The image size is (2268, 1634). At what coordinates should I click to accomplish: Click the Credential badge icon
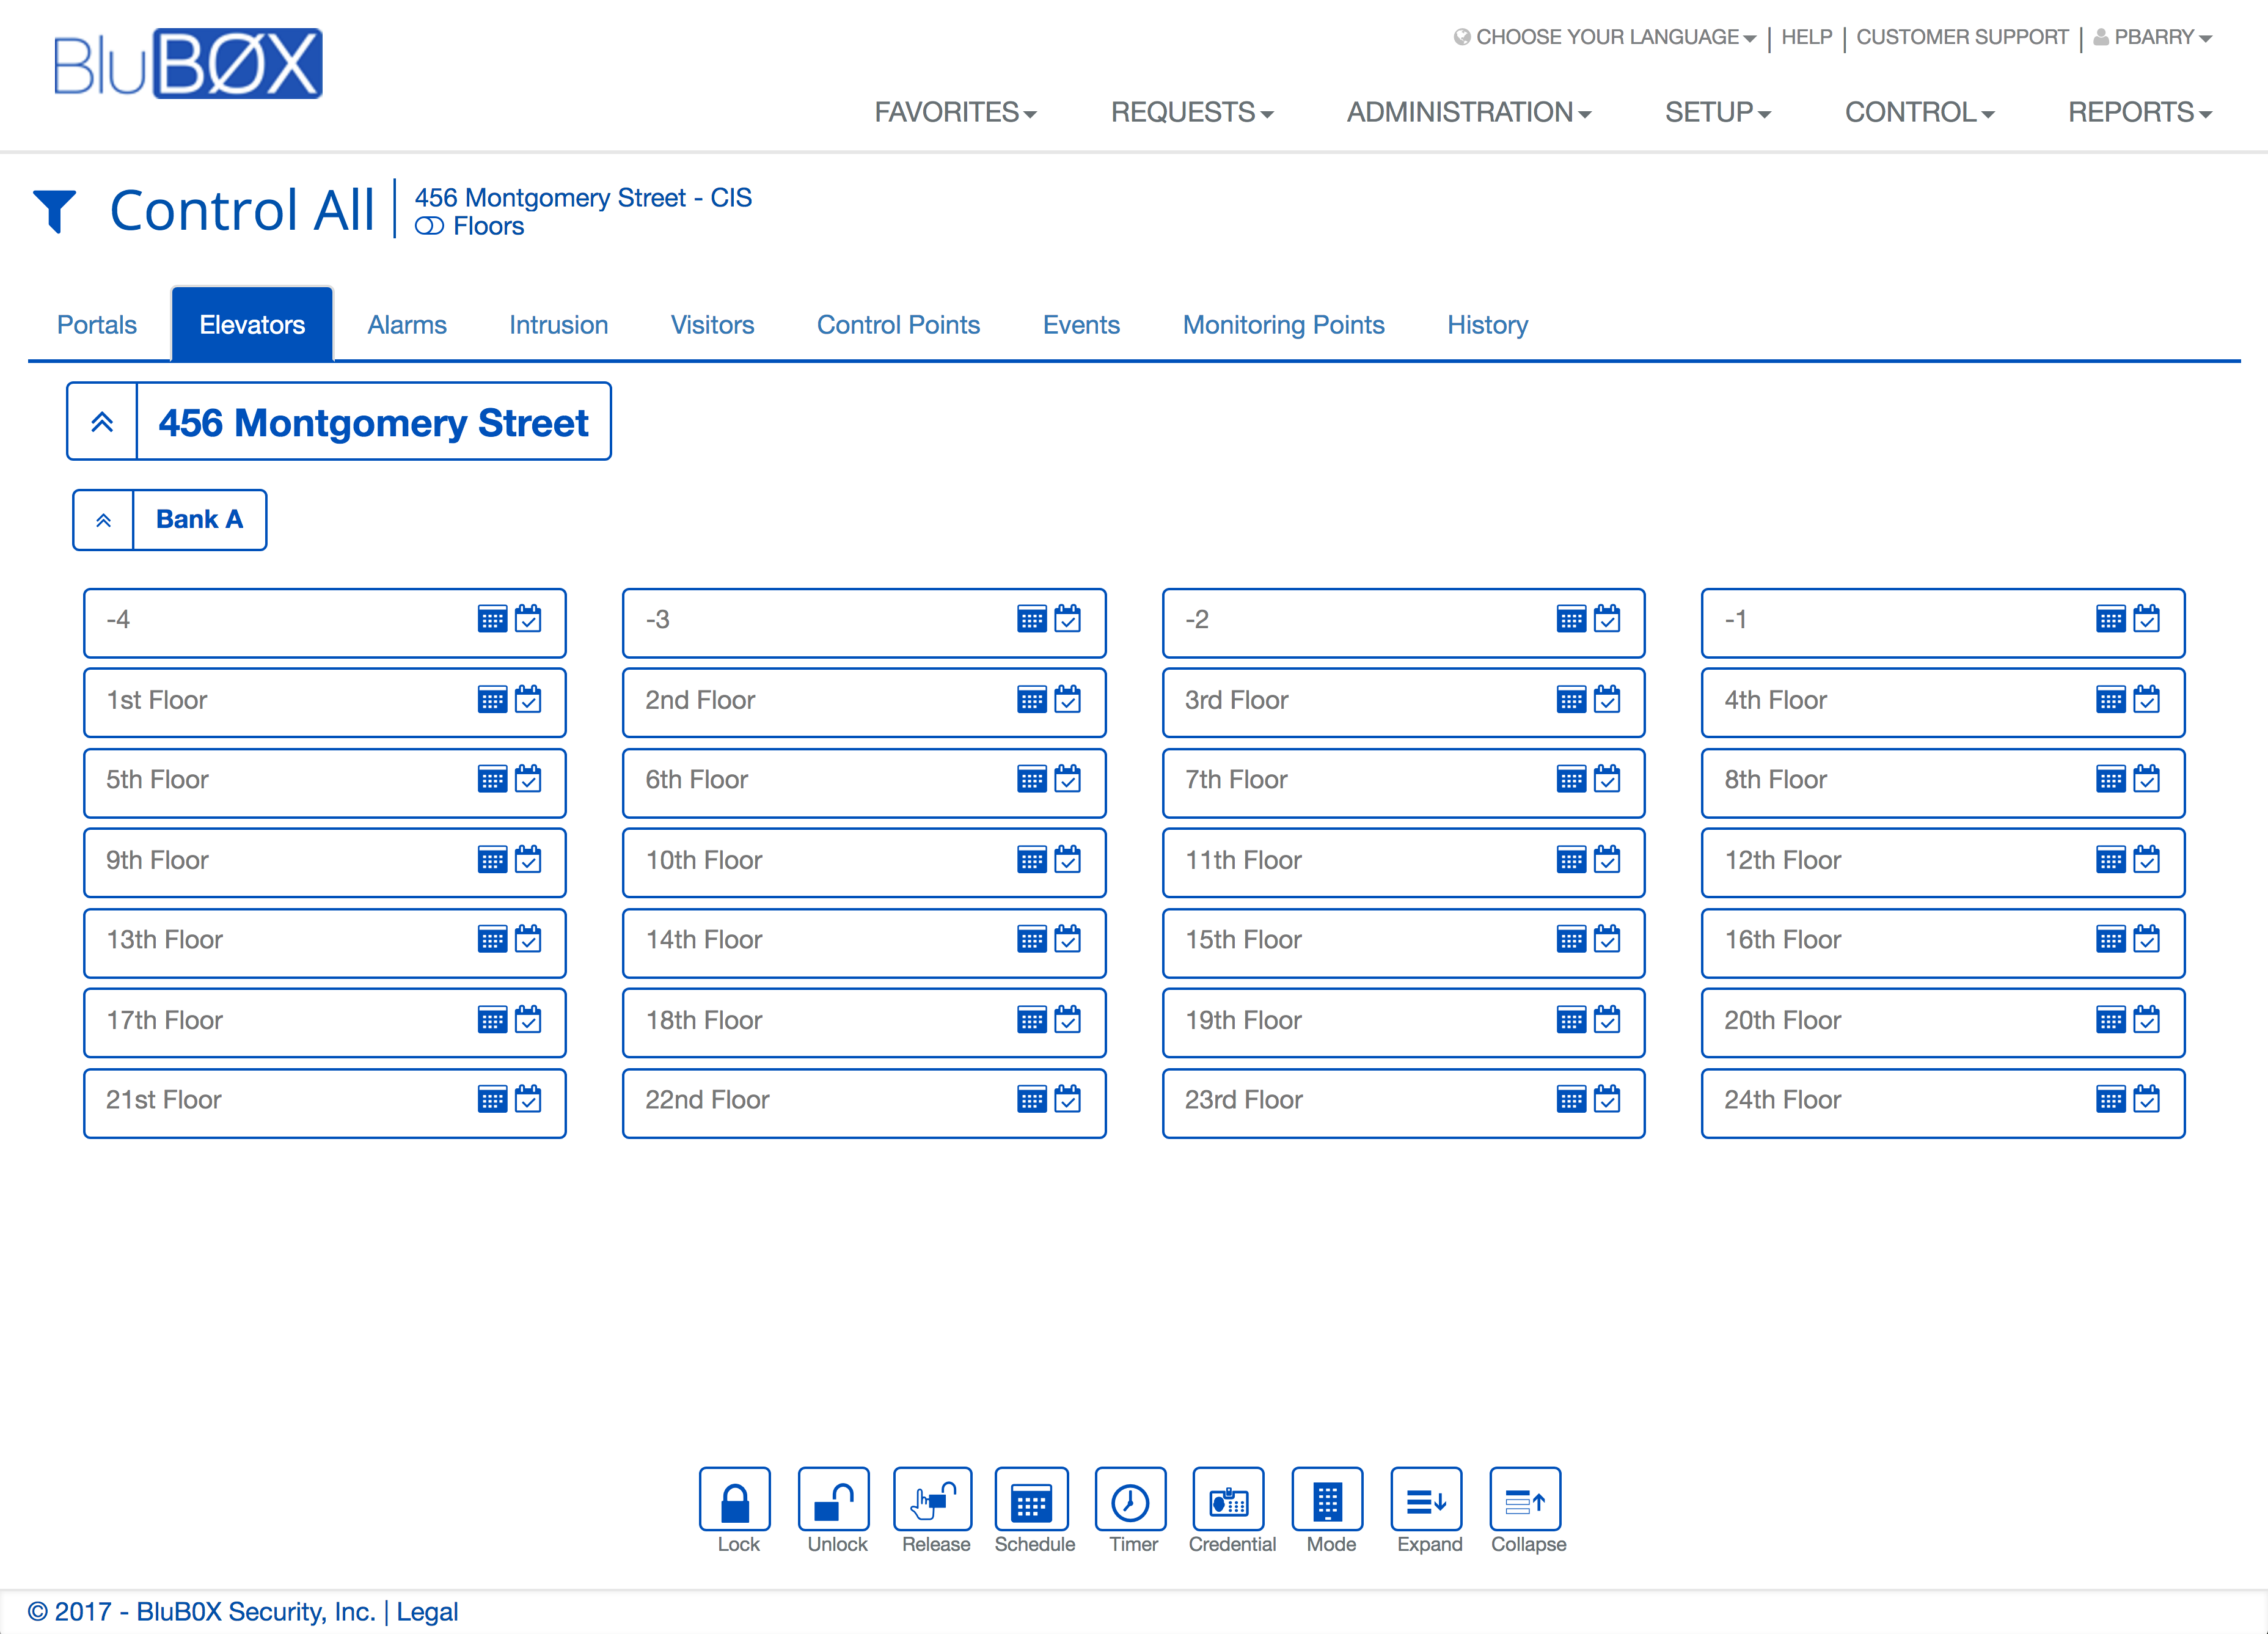click(1228, 1500)
